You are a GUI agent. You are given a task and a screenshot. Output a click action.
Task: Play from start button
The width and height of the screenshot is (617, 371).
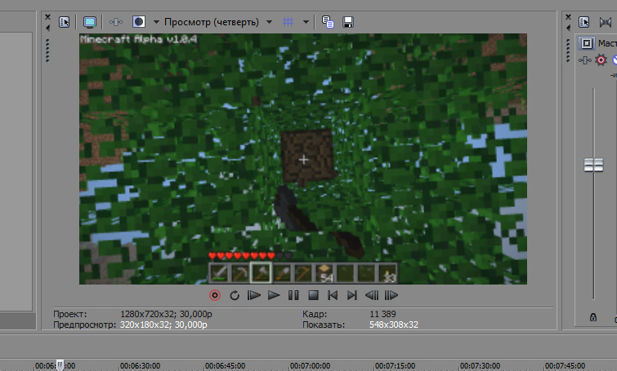[x=254, y=295]
